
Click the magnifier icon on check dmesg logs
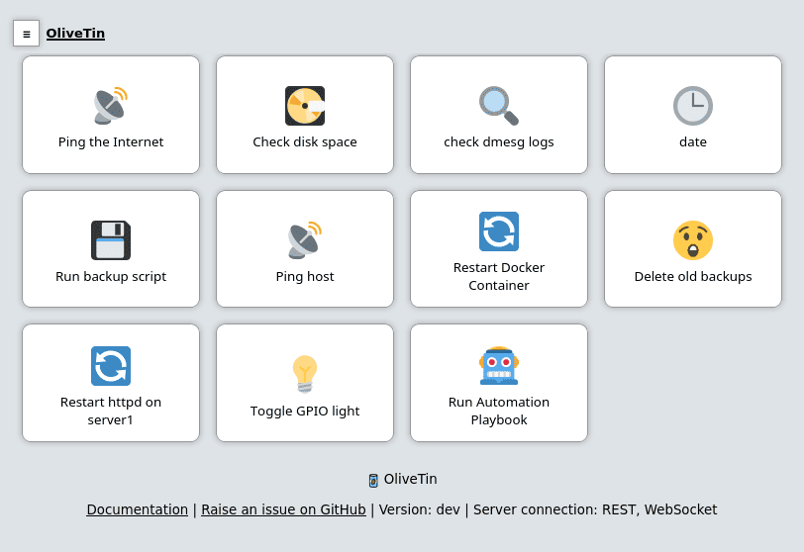(499, 106)
